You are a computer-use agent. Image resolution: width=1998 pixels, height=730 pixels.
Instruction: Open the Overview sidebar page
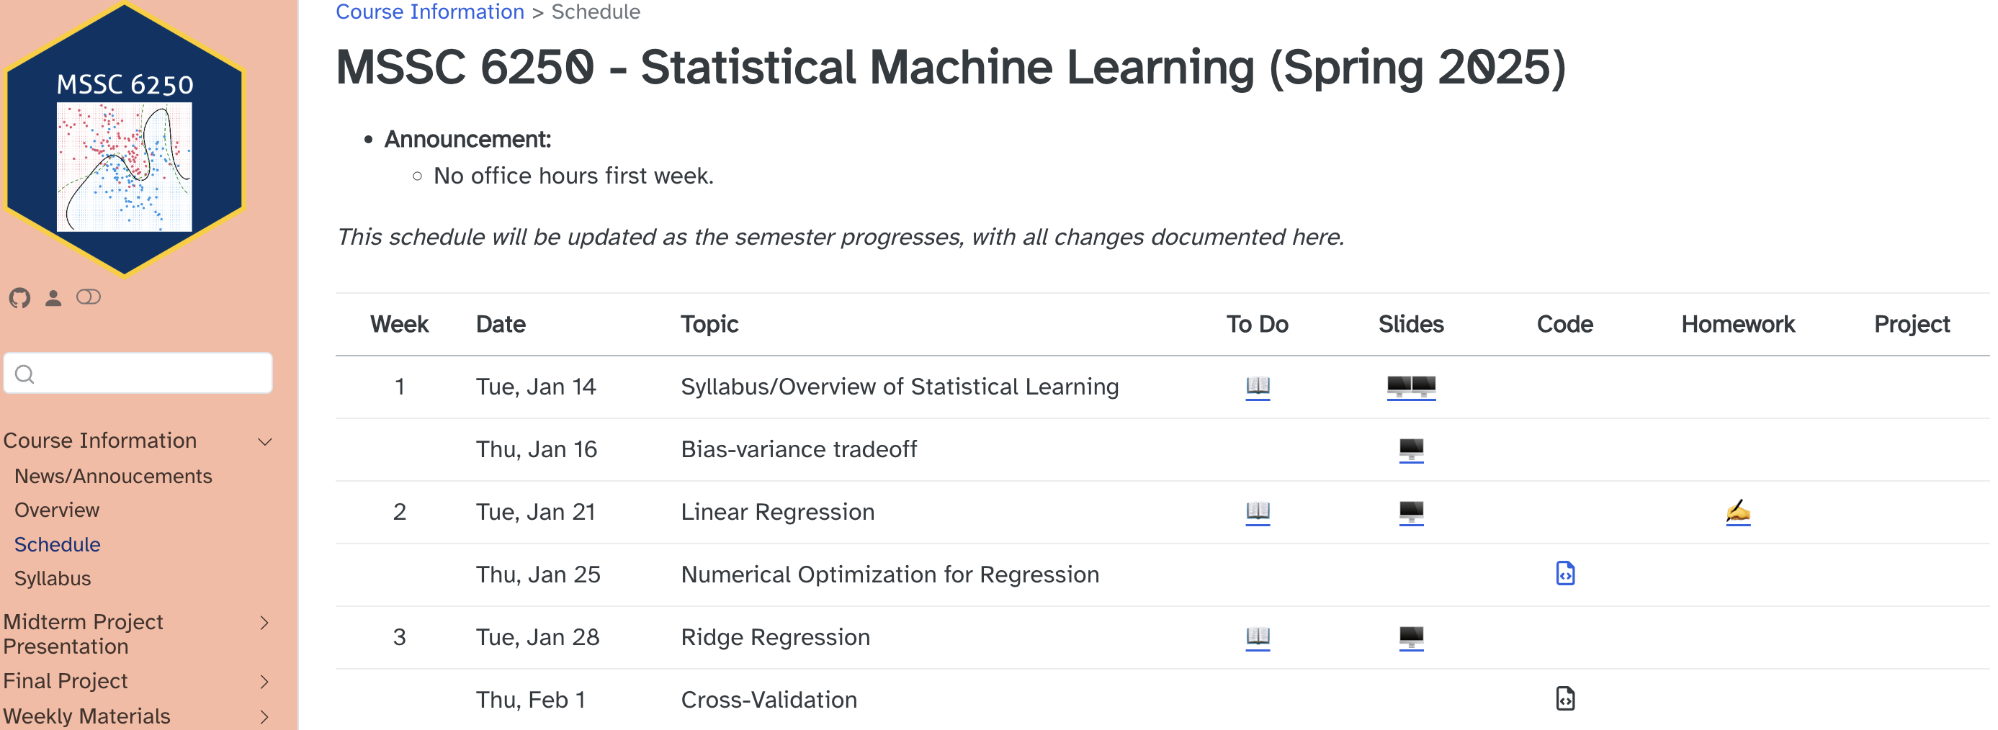click(57, 510)
